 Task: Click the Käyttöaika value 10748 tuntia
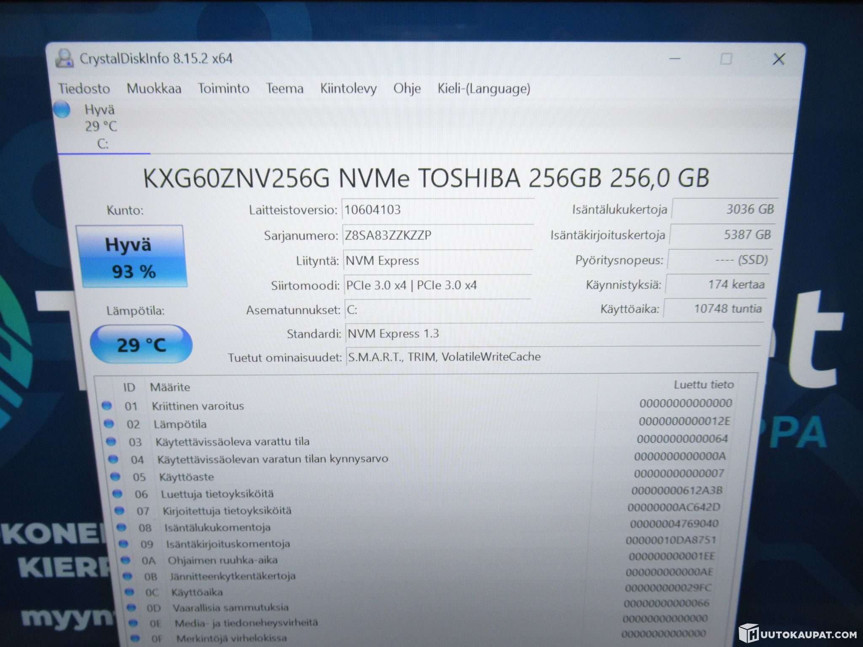pos(715,308)
